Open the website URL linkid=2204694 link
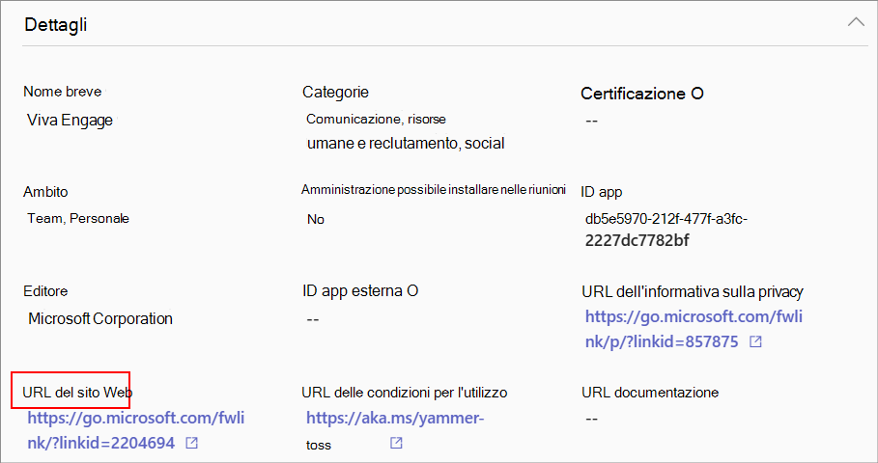This screenshot has width=878, height=463. pos(136,430)
